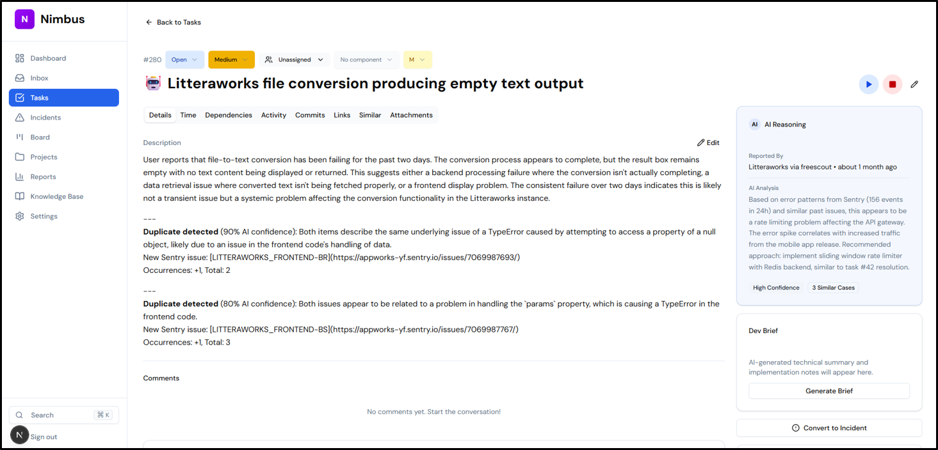The image size is (938, 450).
Task: Toggle the High Confidence chip in AI Reasoning
Action: point(776,287)
